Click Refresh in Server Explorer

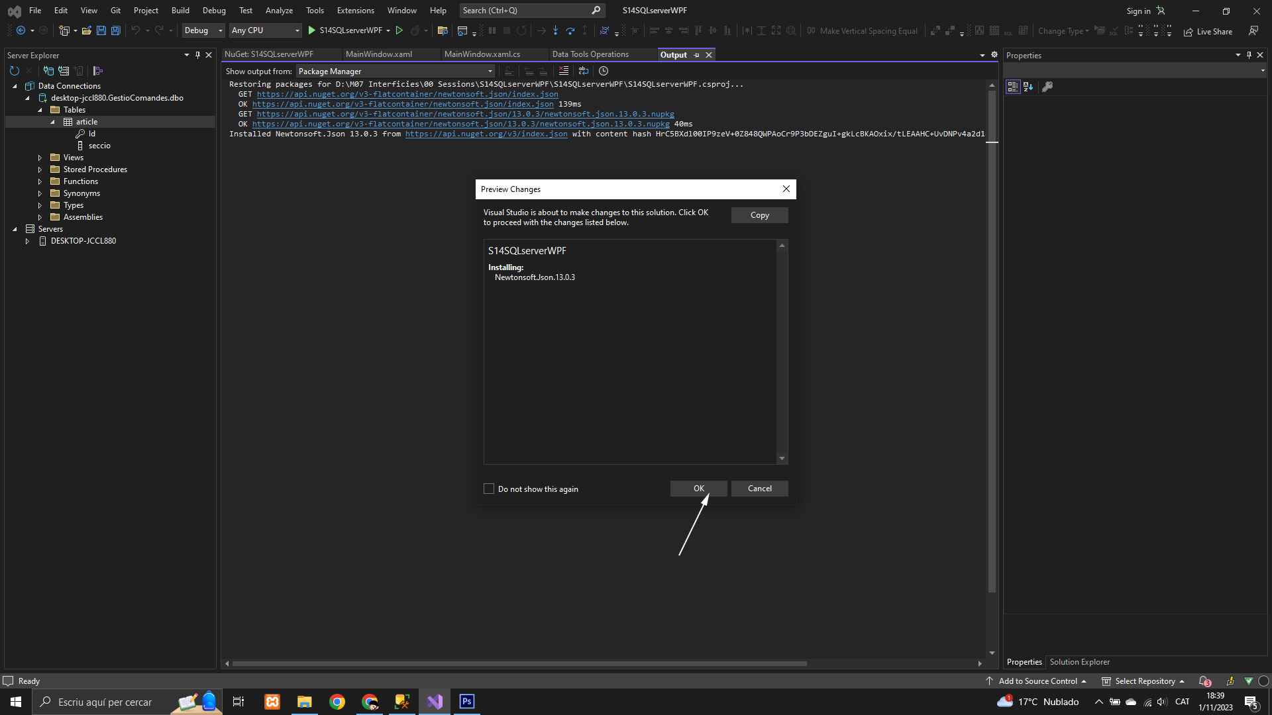click(15, 71)
